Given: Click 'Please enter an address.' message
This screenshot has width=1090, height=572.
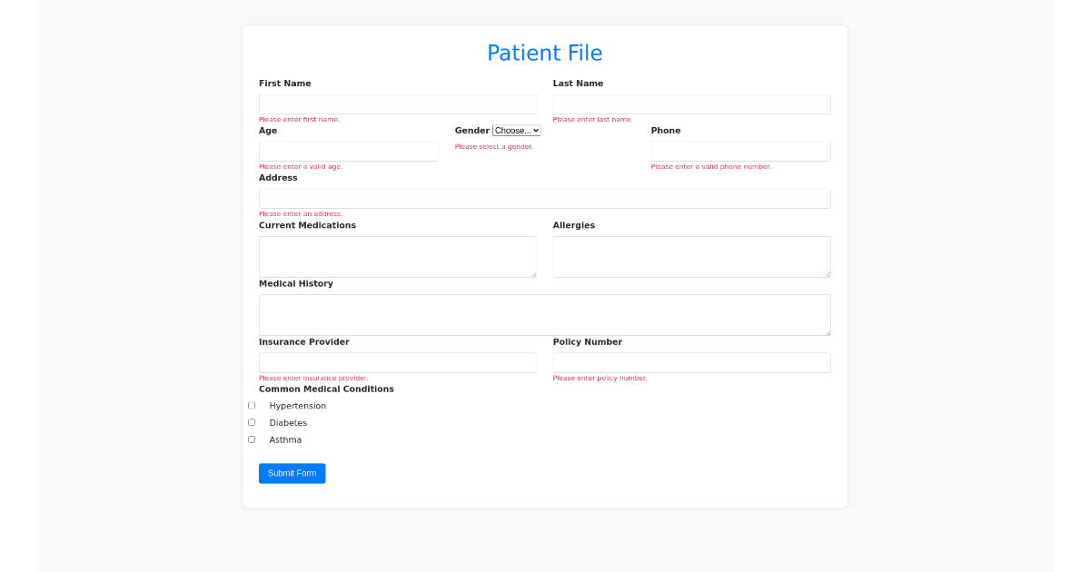Looking at the screenshot, I should 301,214.
